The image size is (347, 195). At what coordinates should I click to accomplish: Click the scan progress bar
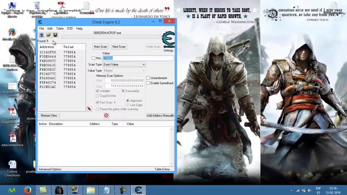pos(111,37)
